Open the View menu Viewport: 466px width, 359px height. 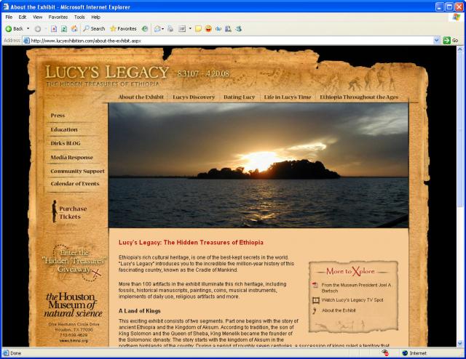click(x=37, y=17)
